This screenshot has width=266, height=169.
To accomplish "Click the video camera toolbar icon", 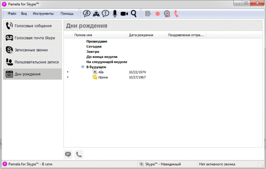I will point(124,14).
